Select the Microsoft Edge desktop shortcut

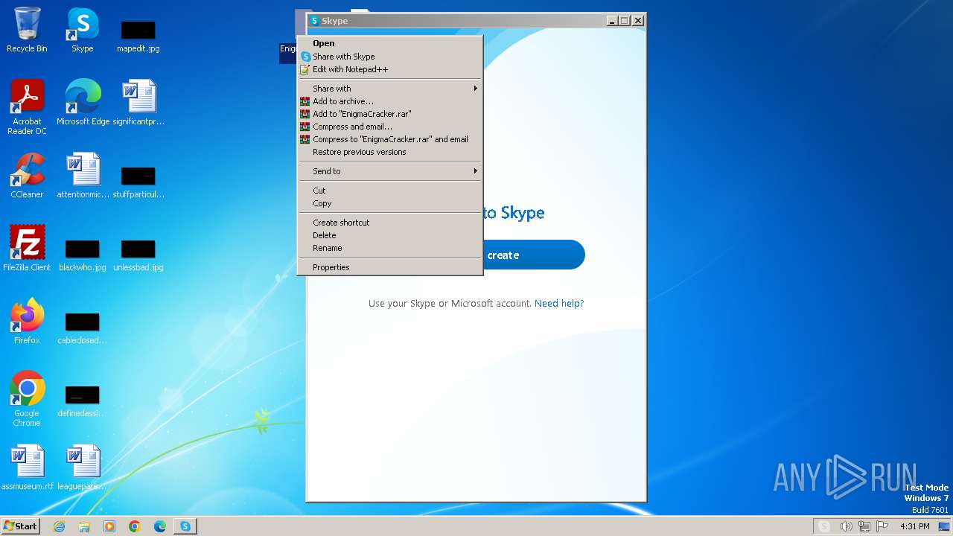pos(83,103)
